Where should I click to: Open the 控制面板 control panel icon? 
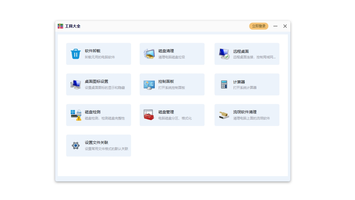click(149, 84)
